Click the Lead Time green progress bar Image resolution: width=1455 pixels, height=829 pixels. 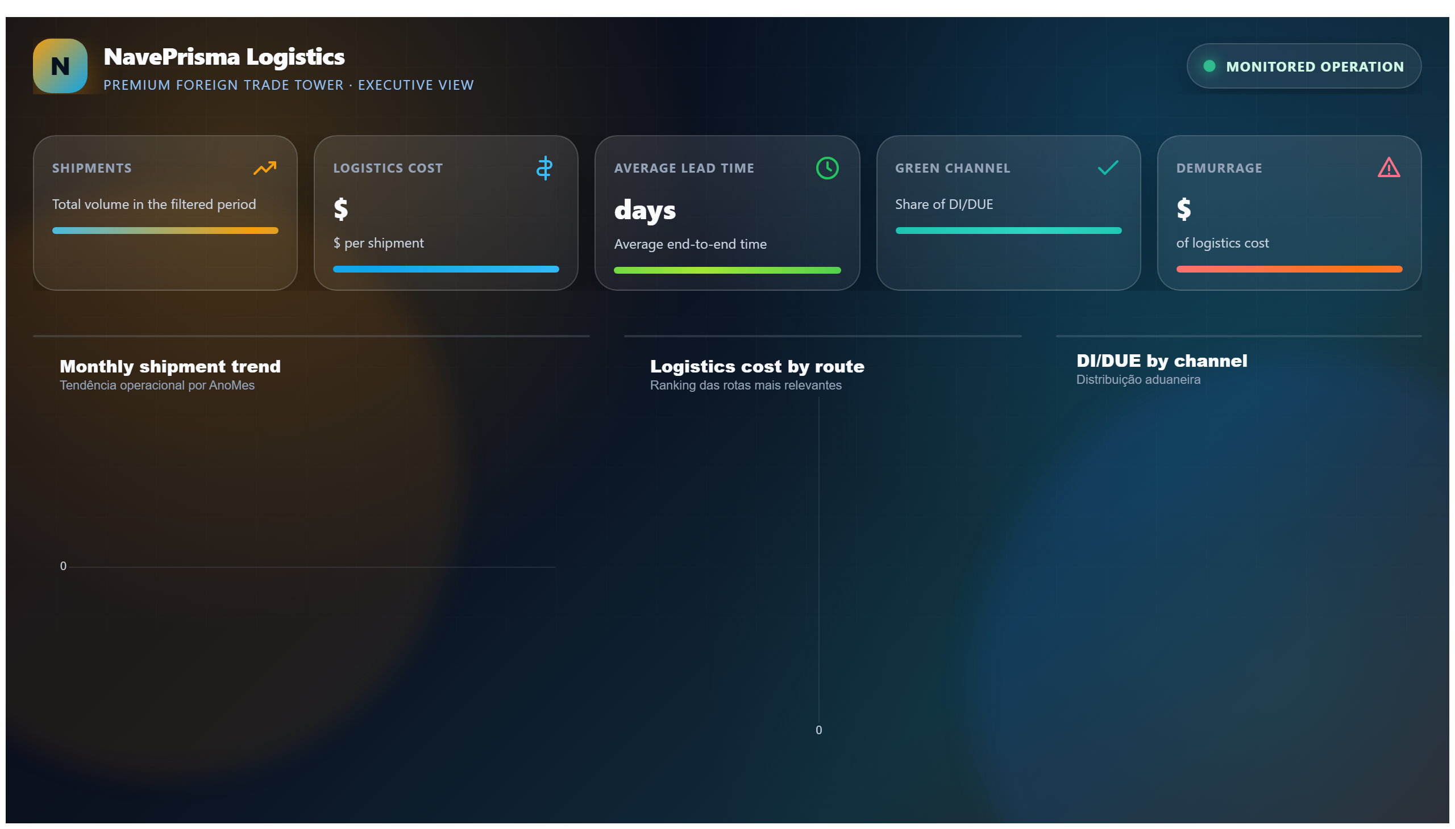[726, 270]
